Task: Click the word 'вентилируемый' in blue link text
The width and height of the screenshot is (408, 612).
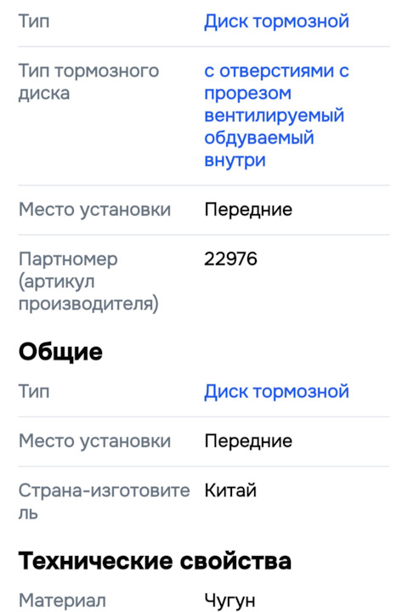Action: [274, 116]
